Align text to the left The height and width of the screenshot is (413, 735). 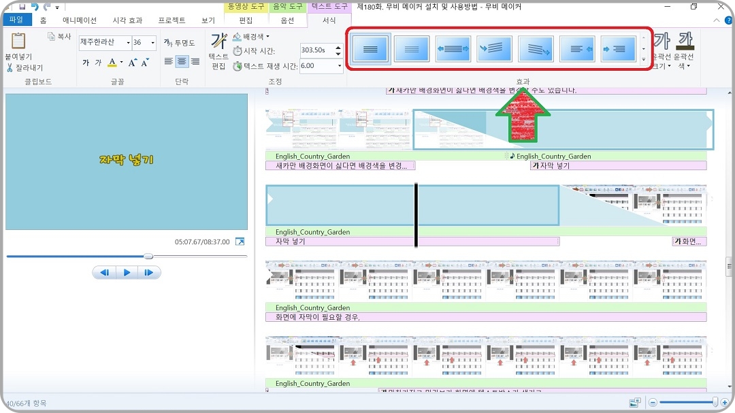(169, 61)
